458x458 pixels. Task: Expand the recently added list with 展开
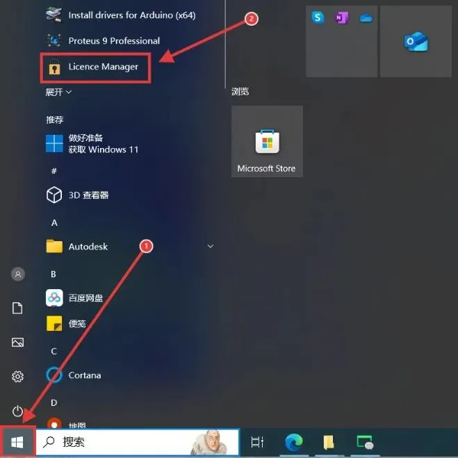click(x=58, y=92)
